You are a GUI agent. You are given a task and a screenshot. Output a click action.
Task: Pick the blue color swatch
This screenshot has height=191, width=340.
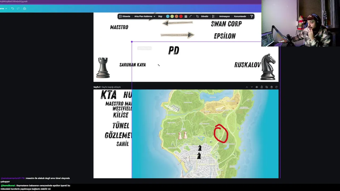pyautogui.click(x=168, y=16)
